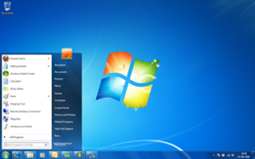Image resolution: width=255 pixels, height=159 pixels.
Task: Click the taskbar clock and date
Action: click(244, 155)
